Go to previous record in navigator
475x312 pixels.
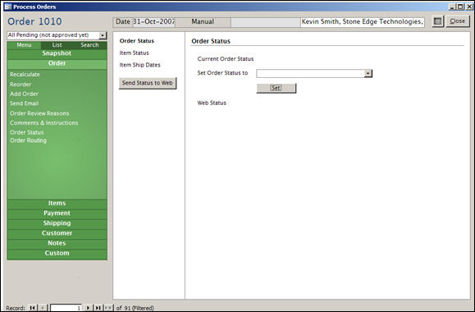coord(43,308)
